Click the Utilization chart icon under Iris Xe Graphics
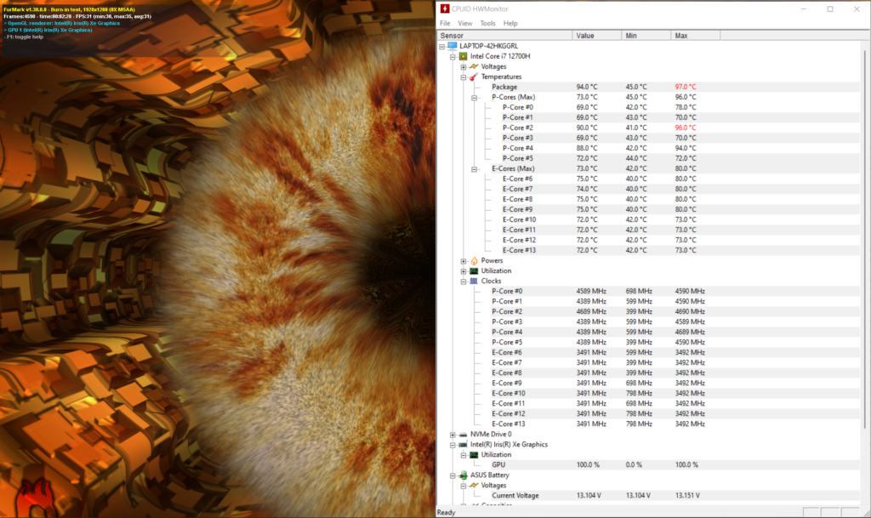This screenshot has width=871, height=518. pos(475,454)
